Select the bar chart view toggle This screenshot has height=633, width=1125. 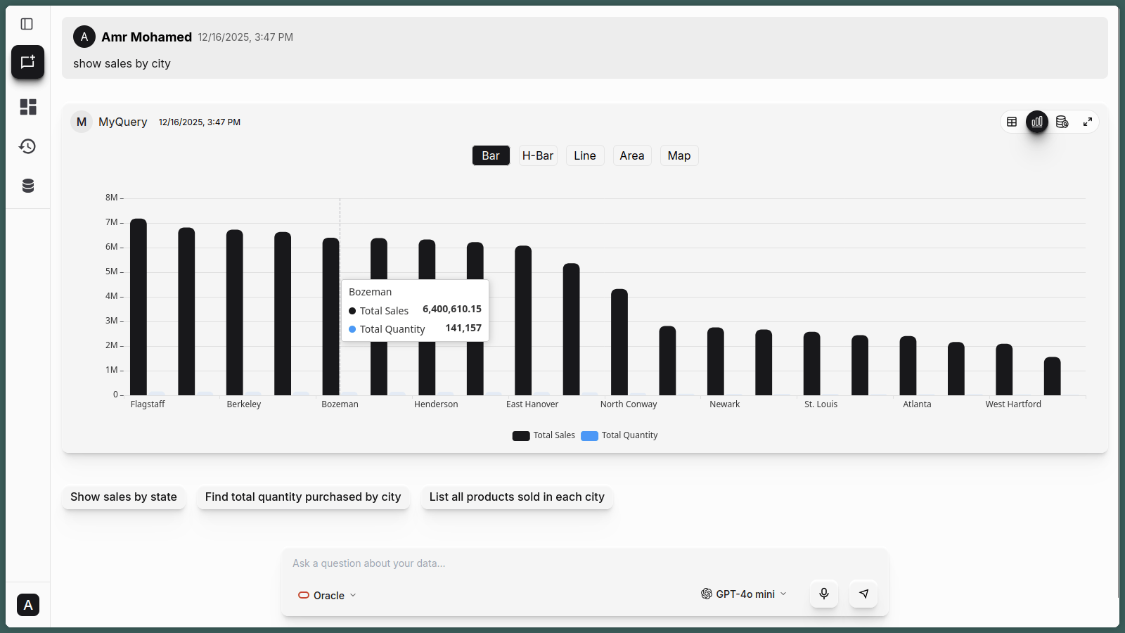pyautogui.click(x=491, y=155)
